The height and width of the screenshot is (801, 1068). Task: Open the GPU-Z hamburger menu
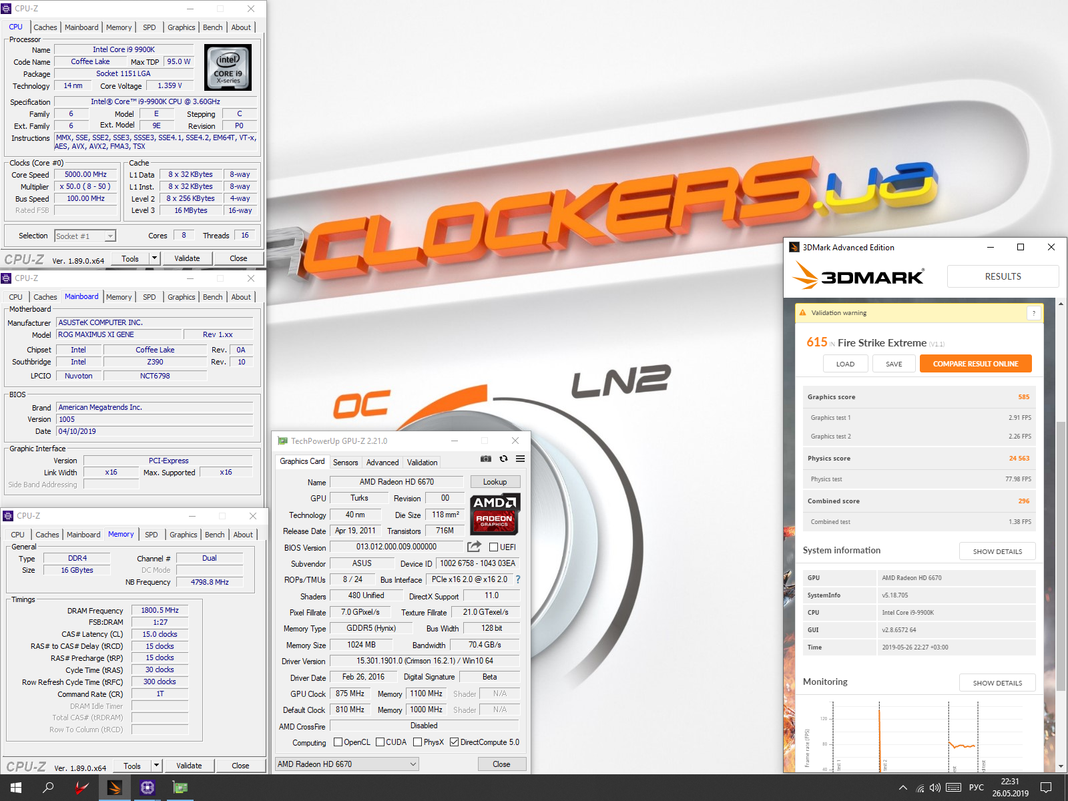(520, 459)
